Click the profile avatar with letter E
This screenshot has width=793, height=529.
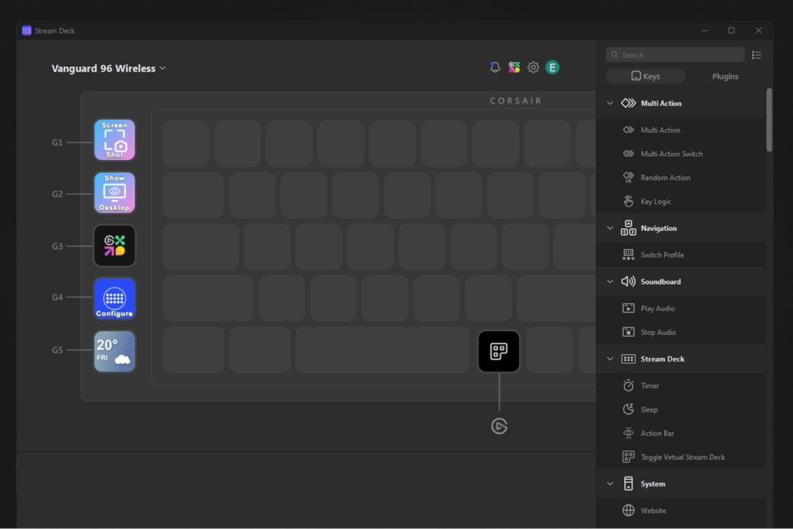pos(552,67)
